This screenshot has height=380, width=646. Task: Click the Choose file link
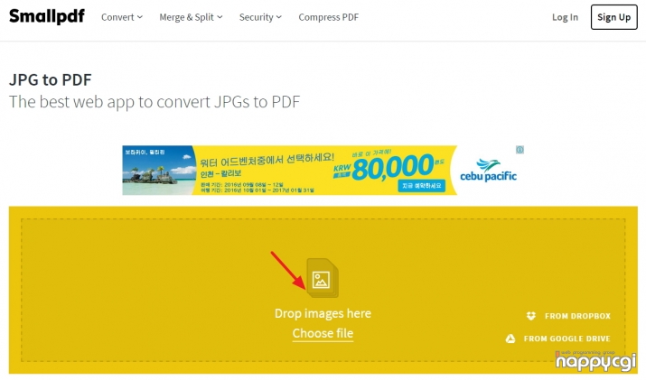click(323, 333)
